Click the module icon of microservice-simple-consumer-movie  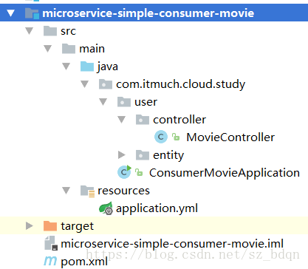(x=32, y=13)
